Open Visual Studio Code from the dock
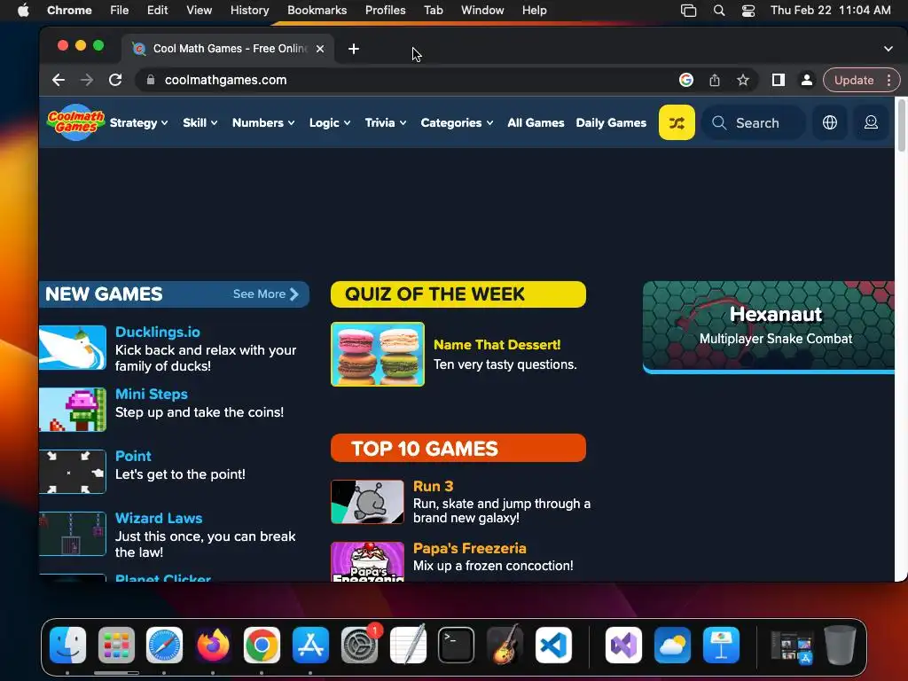Screen dimensions: 908x681 (553, 646)
